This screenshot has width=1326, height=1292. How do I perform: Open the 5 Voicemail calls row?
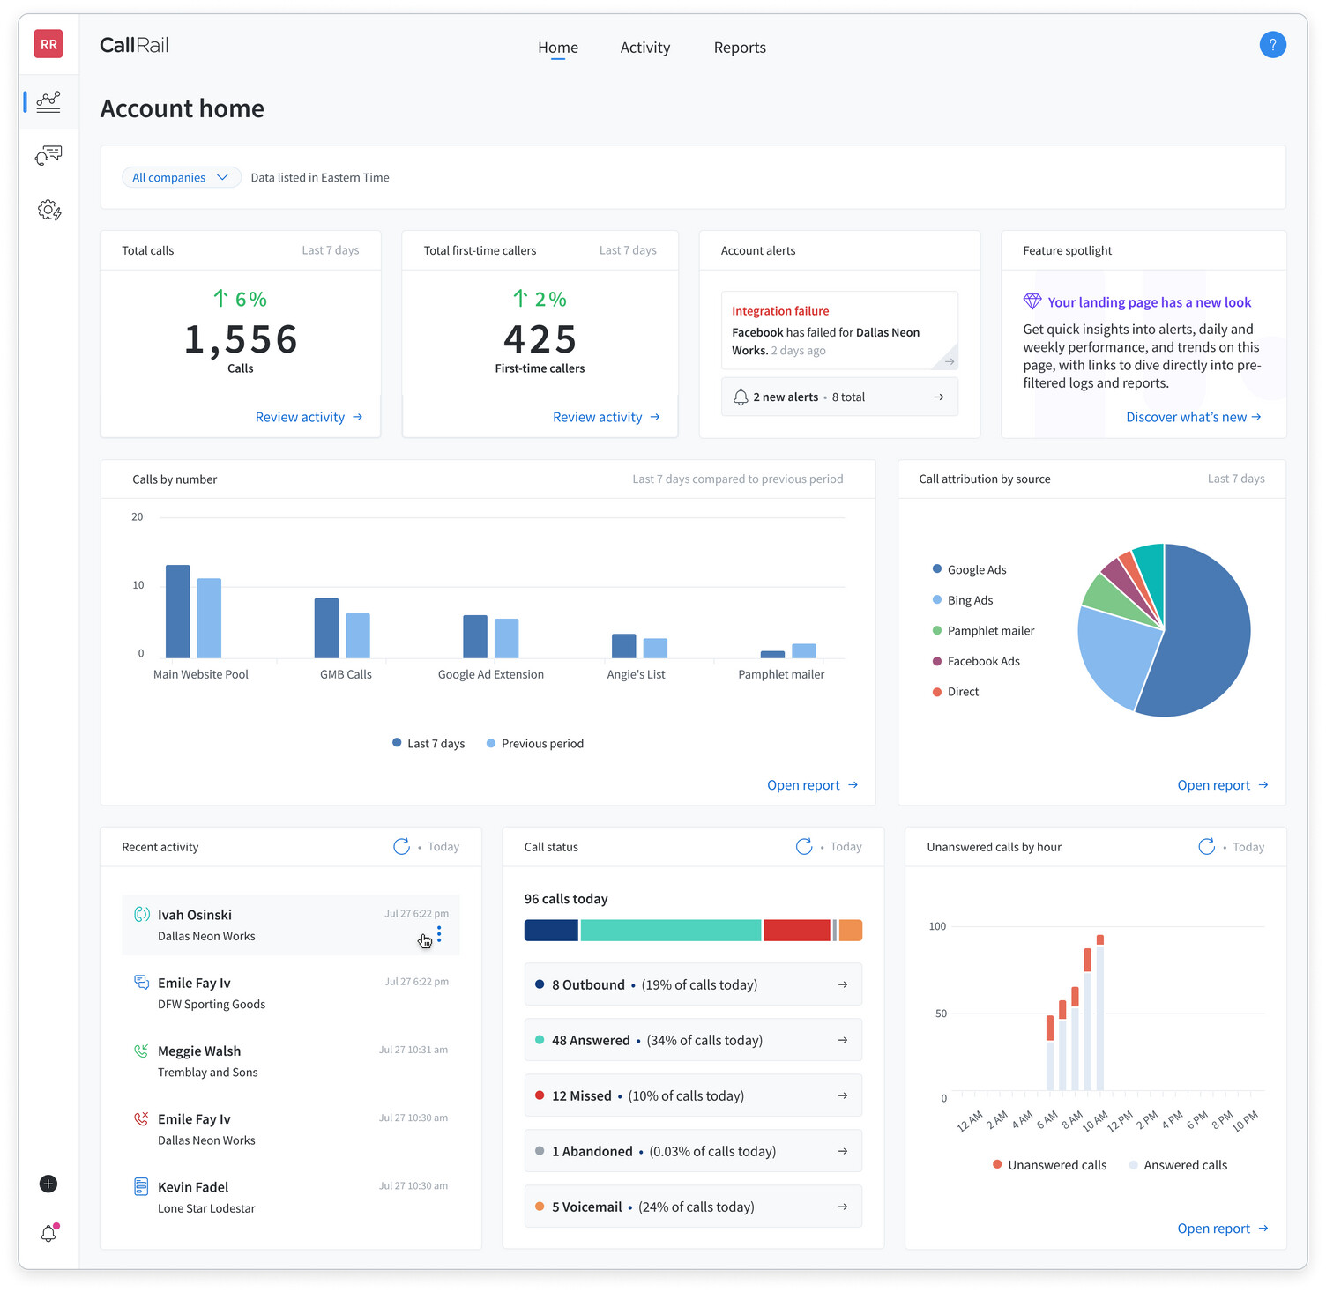693,1207
